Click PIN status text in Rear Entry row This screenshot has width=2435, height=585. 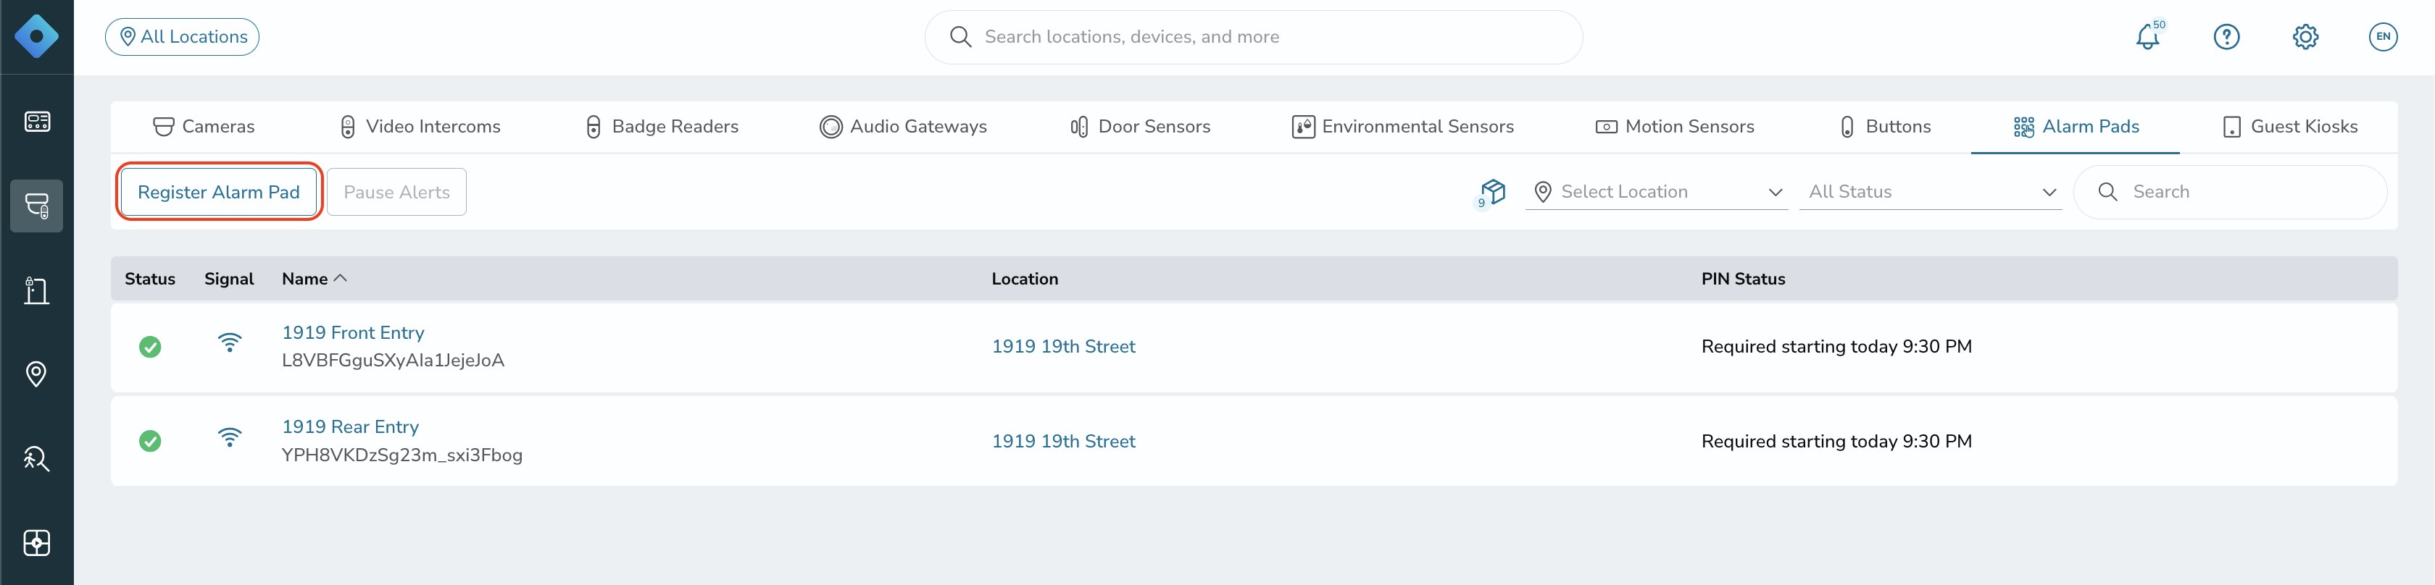point(1836,442)
